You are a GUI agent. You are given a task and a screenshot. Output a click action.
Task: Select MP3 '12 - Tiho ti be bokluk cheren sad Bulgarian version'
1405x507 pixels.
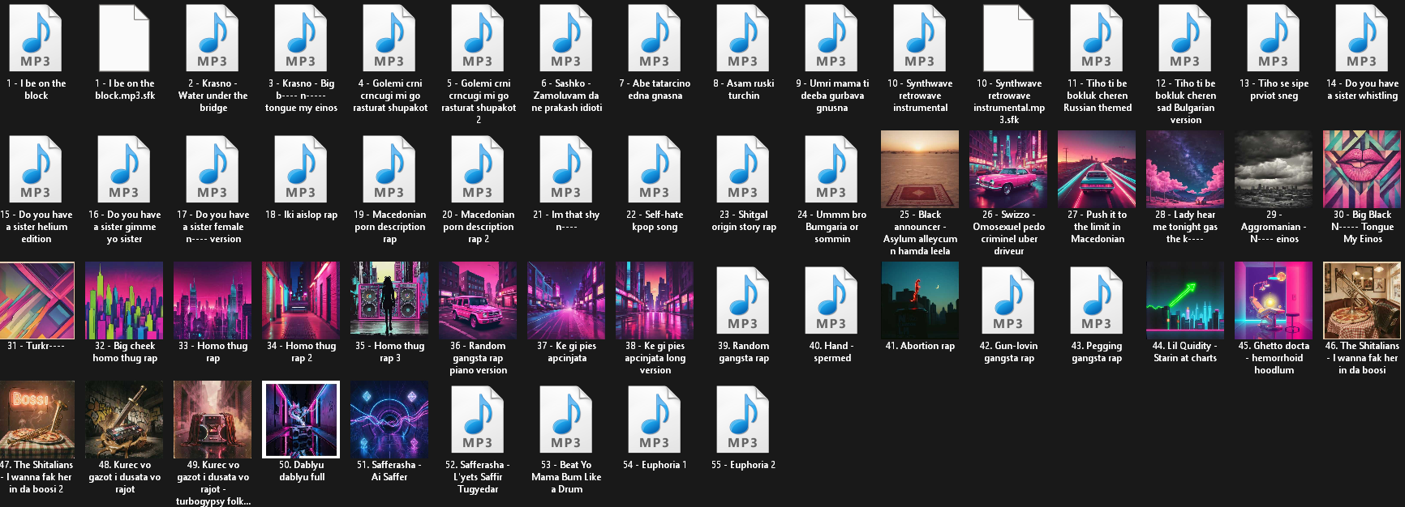pyautogui.click(x=1185, y=39)
